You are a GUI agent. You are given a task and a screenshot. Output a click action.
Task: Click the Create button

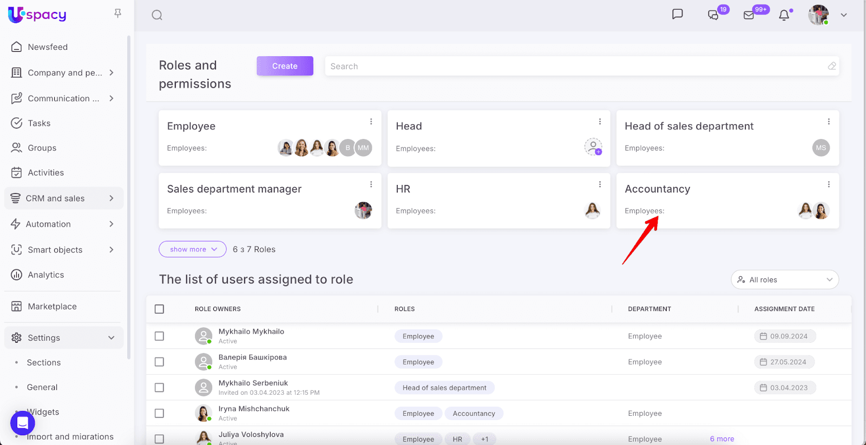(285, 66)
